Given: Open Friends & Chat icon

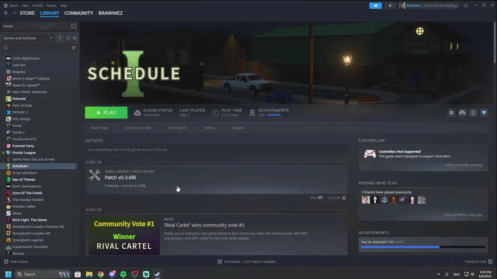Looking at the screenshot, I should (x=490, y=262).
